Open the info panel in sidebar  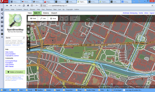tap(2, 30)
